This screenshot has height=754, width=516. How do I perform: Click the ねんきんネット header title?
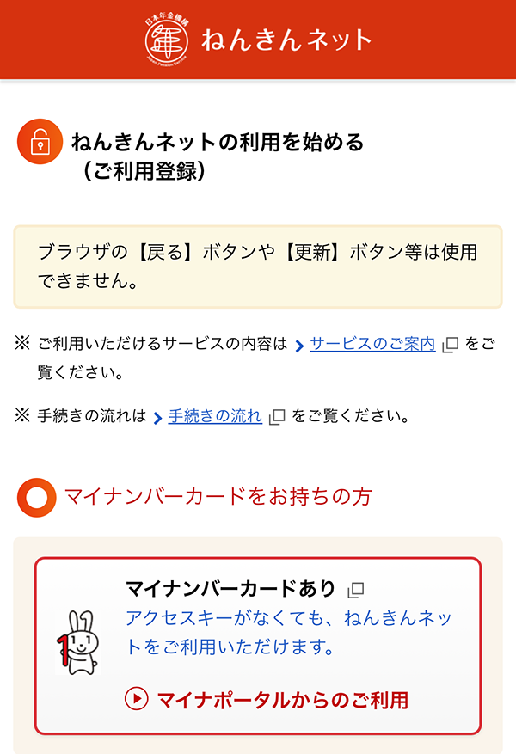(x=286, y=40)
